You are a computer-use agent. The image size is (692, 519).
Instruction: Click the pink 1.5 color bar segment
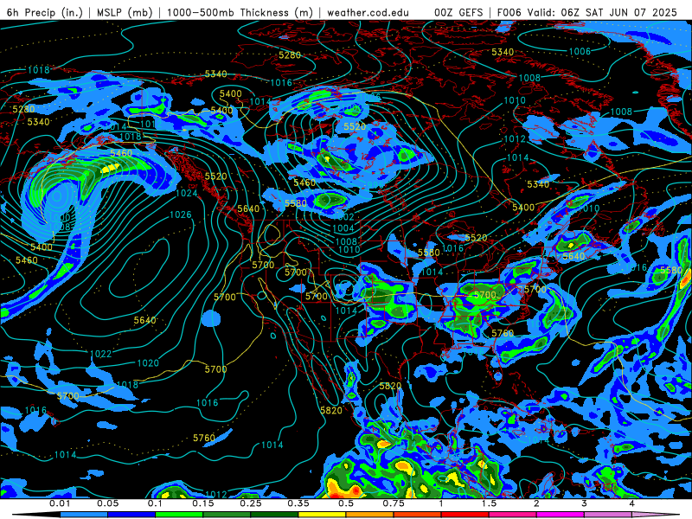tap(513, 515)
